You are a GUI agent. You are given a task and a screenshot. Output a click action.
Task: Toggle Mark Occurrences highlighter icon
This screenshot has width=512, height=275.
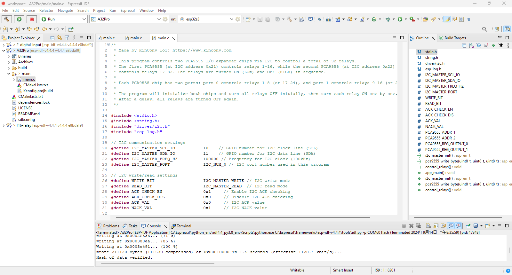(x=447, y=19)
